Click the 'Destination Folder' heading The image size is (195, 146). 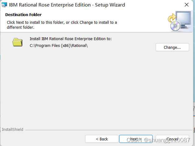pyautogui.click(x=24, y=15)
